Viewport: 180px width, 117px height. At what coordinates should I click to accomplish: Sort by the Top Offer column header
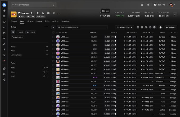pos(132,32)
